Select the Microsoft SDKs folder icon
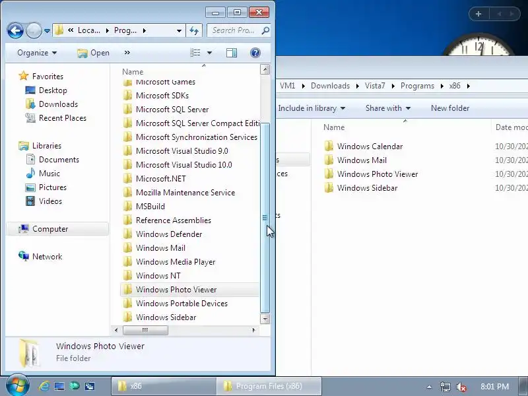The height and width of the screenshot is (396, 528). (127, 96)
